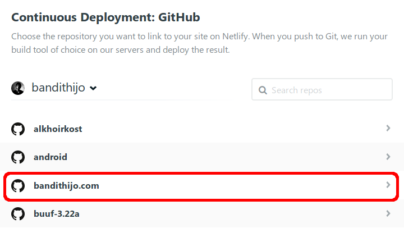Click the GitHub icon beside bandithijo.com

18,186
